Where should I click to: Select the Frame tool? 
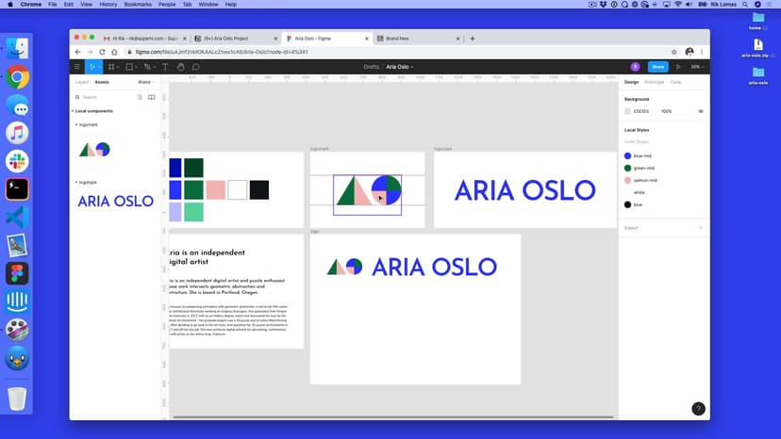[111, 67]
